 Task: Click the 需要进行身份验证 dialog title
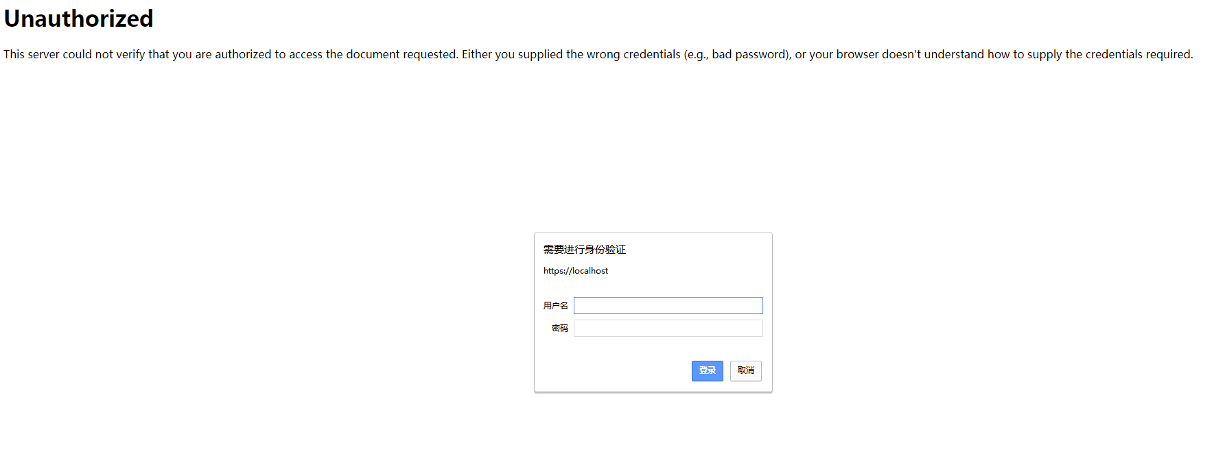[x=585, y=250]
